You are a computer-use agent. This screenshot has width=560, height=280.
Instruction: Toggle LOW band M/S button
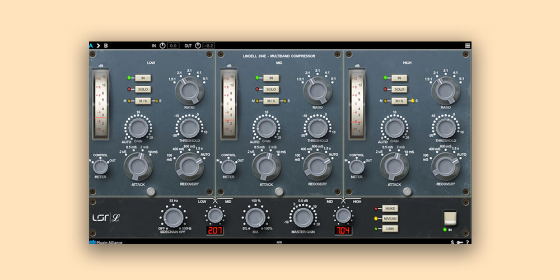tap(143, 101)
